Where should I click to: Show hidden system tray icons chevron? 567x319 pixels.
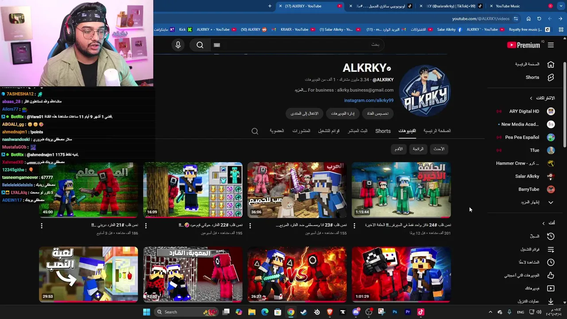click(x=490, y=312)
